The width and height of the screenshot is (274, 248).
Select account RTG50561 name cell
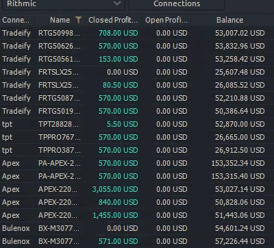59,59
